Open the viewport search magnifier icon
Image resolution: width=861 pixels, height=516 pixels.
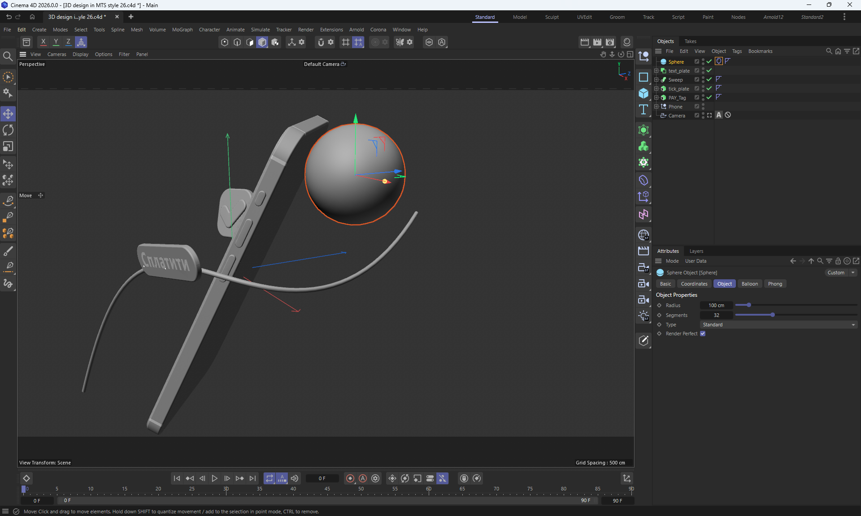pos(8,56)
